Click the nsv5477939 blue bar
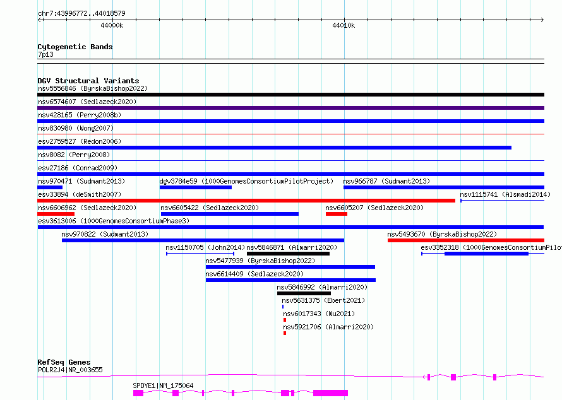 tap(290, 267)
